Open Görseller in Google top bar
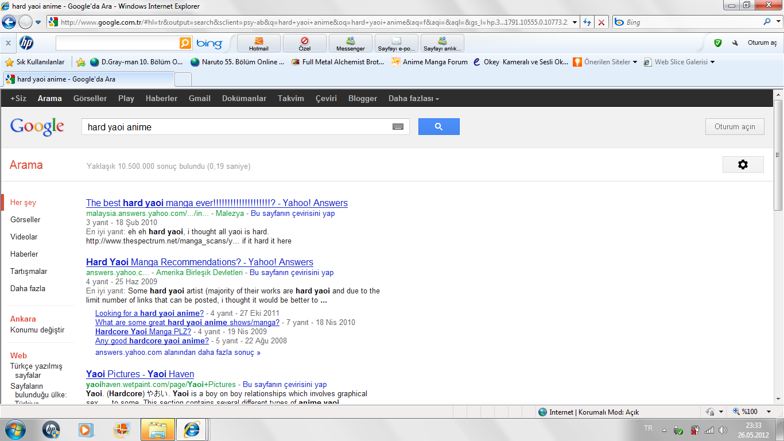Screen dimensions: 784x441 point(90,98)
